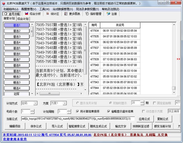Click the 编辑项目 button
This screenshot has height=143, width=183.
click(x=15, y=126)
